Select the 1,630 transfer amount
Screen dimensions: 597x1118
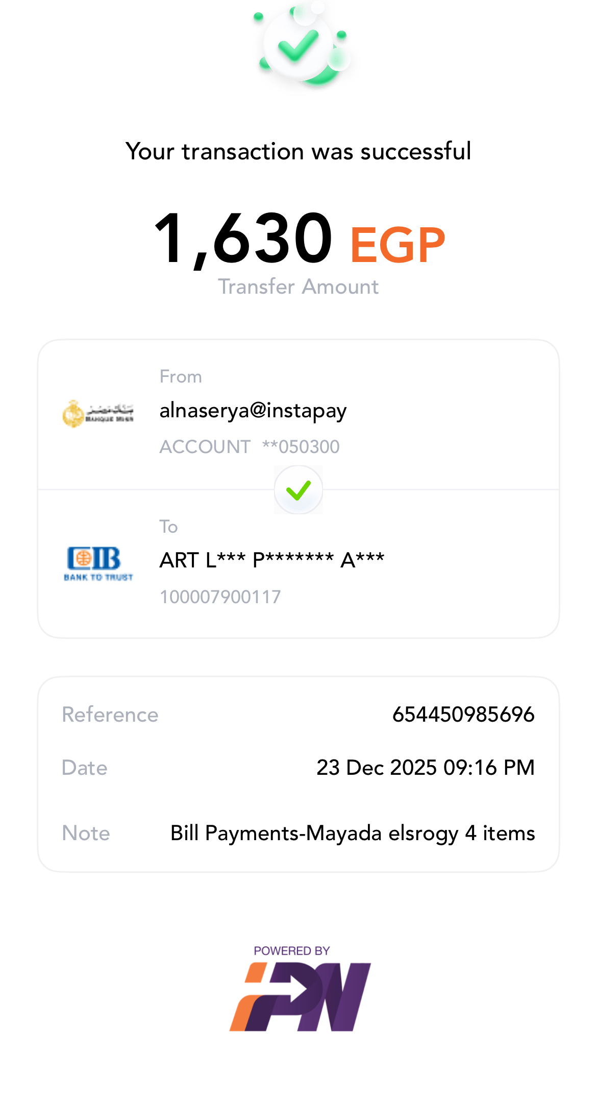(243, 239)
